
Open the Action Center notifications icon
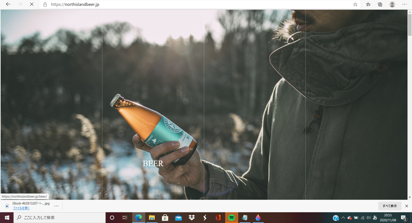[404, 218]
